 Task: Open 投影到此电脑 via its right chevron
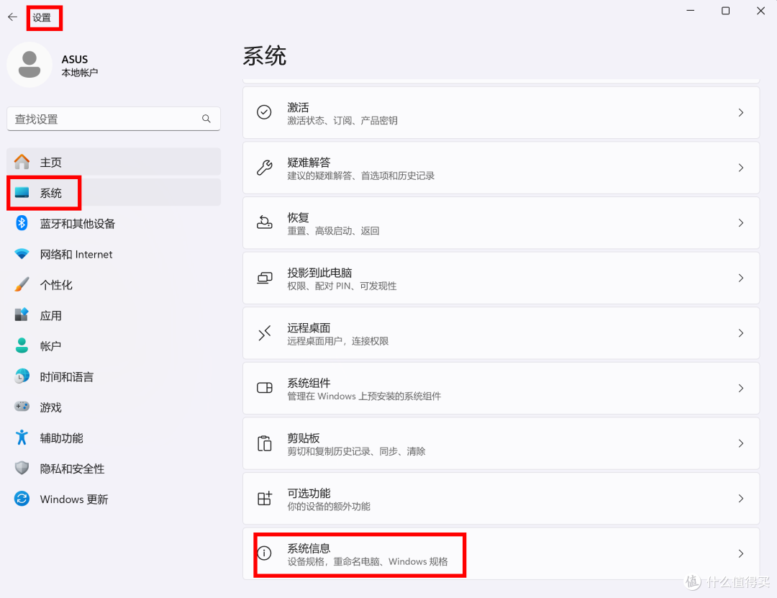point(741,278)
